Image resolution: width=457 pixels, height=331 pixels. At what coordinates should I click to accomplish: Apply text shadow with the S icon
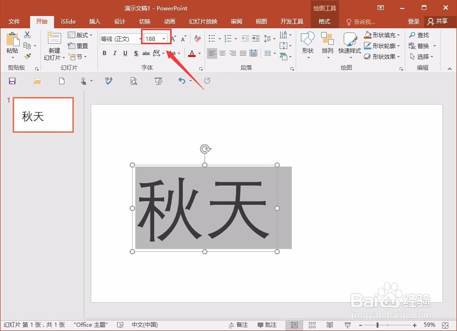pos(136,53)
